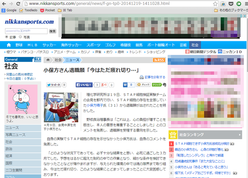Open the 社会 navigation tab
Viewport: 248px width, 178px height.
point(195,45)
